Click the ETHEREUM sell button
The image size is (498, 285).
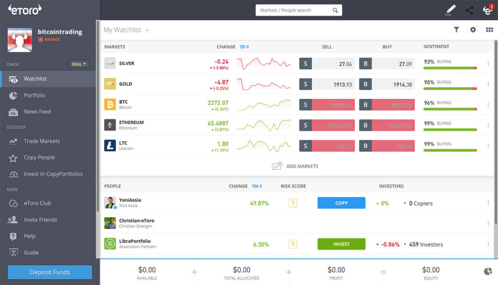click(x=327, y=126)
